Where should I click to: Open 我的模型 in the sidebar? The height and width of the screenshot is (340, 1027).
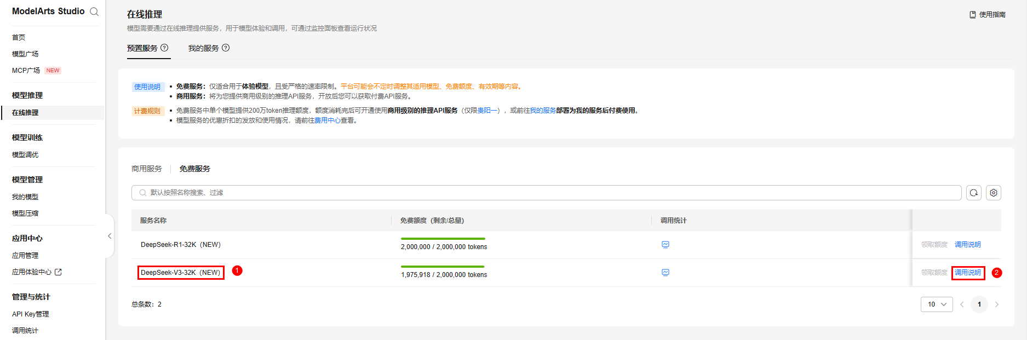[x=25, y=197]
